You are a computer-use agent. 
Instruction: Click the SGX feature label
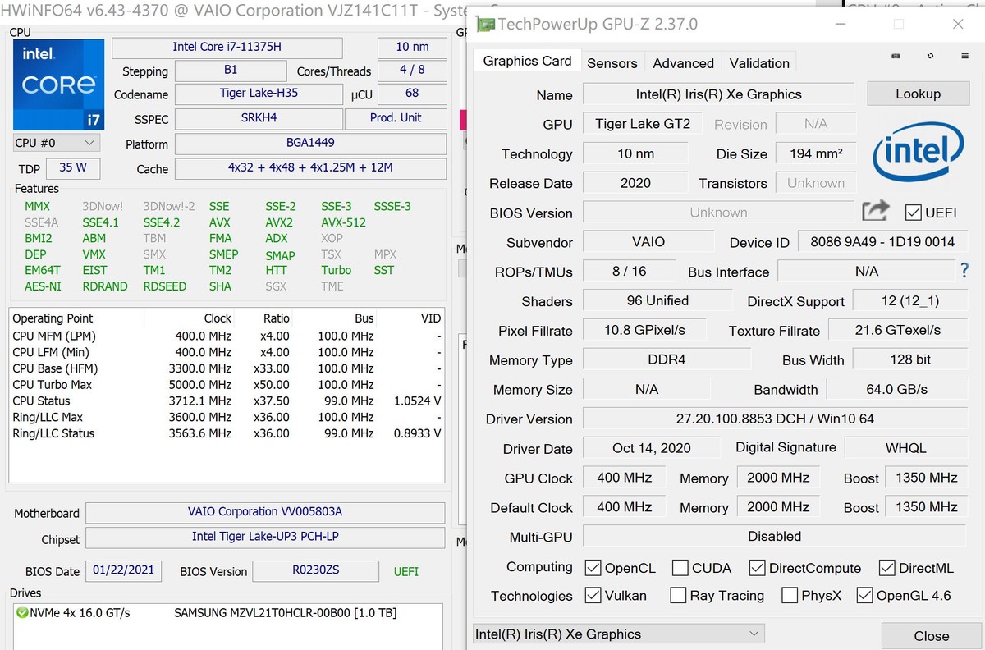click(x=276, y=286)
